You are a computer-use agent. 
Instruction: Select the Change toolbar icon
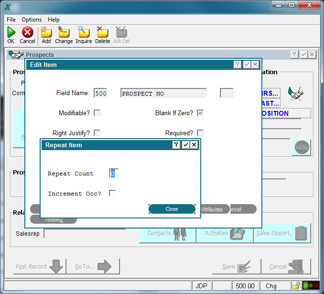click(x=64, y=32)
